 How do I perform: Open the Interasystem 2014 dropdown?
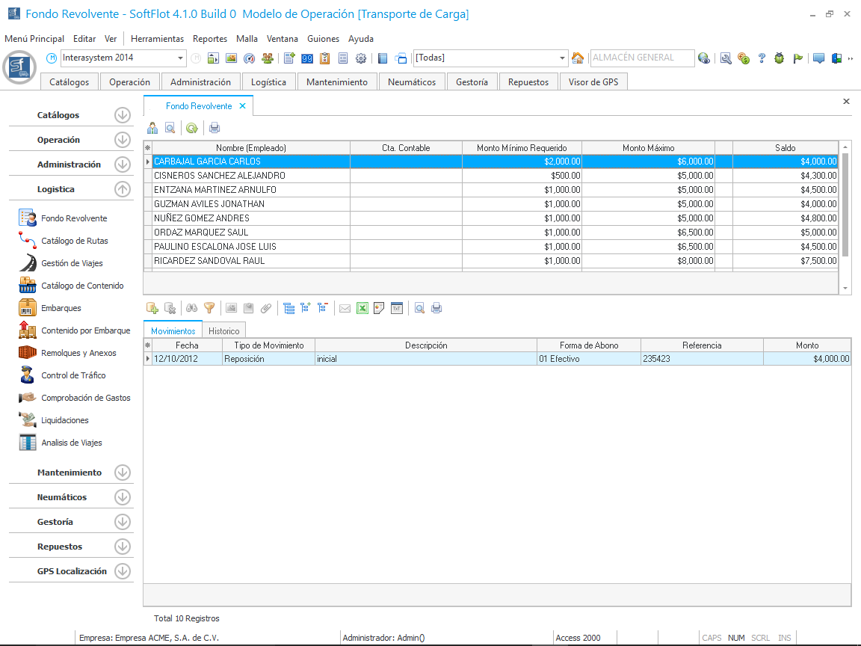click(181, 58)
